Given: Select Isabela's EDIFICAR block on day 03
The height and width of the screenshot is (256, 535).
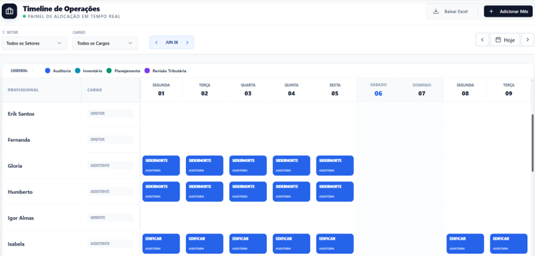Looking at the screenshot, I should point(248,244).
